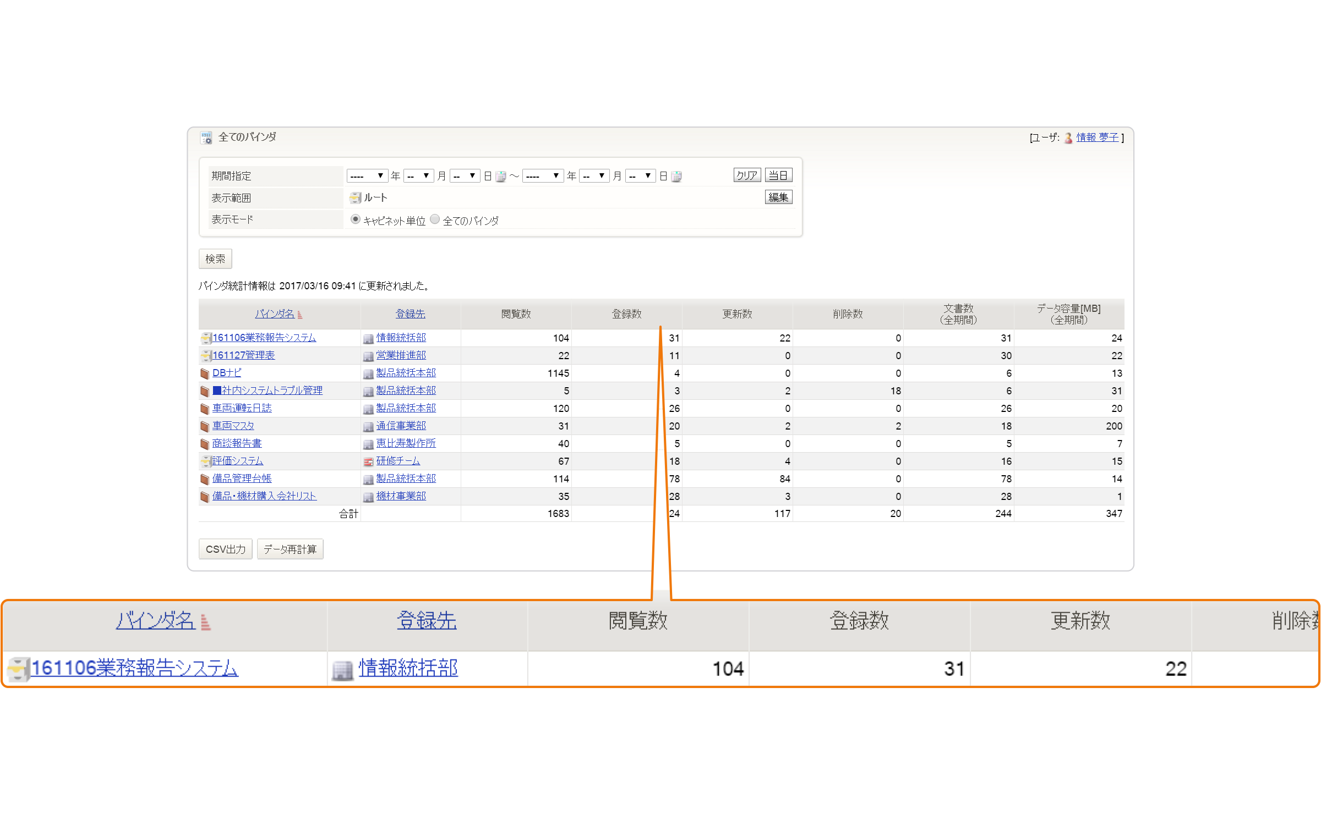Click the 閲覧数 column header
This screenshot has width=1321, height=814.
pyautogui.click(x=516, y=314)
